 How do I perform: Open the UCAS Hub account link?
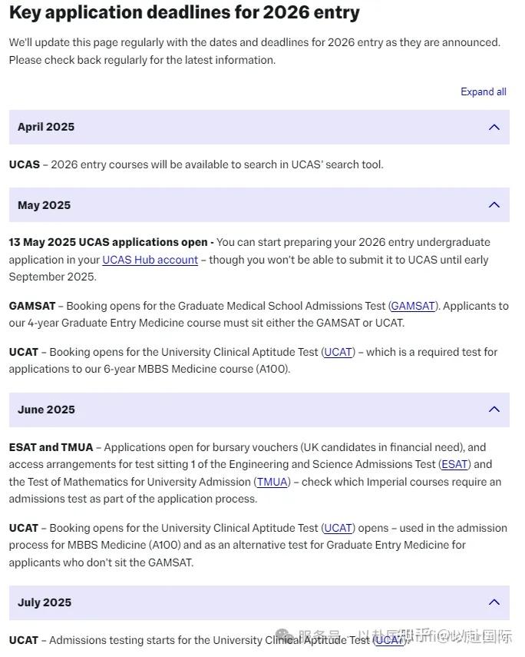tap(150, 260)
